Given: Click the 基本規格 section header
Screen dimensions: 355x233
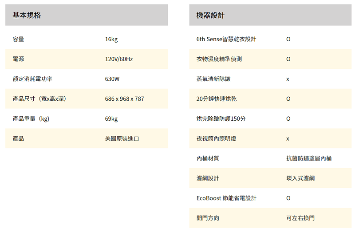Looking at the screenshot, I should [27, 16].
